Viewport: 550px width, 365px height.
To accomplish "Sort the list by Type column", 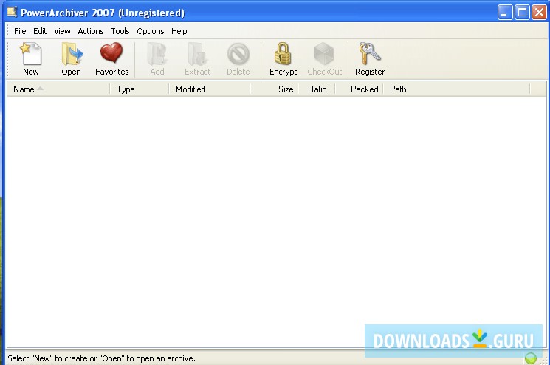I will tap(140, 89).
